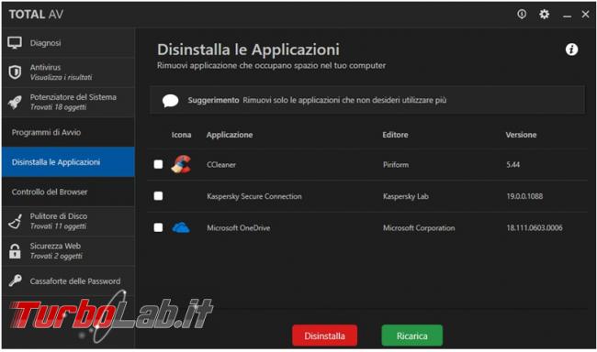Open the Diagnosi section
The width and height of the screenshot is (597, 352).
[68, 43]
